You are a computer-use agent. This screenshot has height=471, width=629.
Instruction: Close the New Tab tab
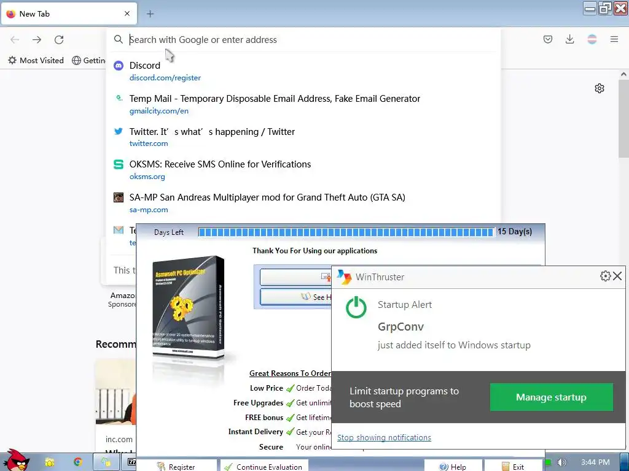tap(127, 13)
